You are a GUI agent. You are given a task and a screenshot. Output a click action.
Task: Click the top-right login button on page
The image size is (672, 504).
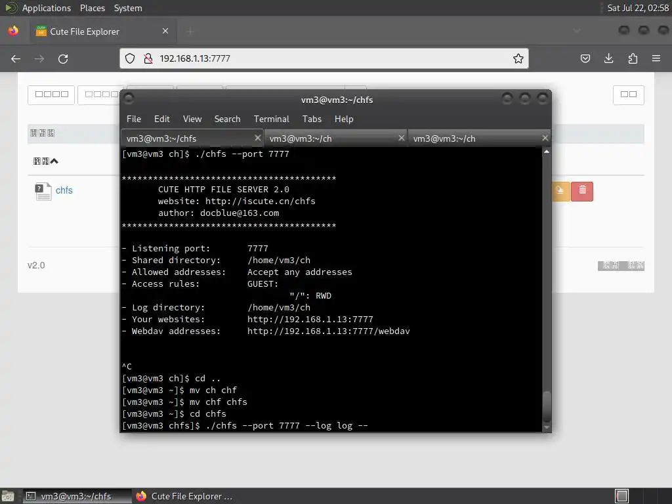629,94
